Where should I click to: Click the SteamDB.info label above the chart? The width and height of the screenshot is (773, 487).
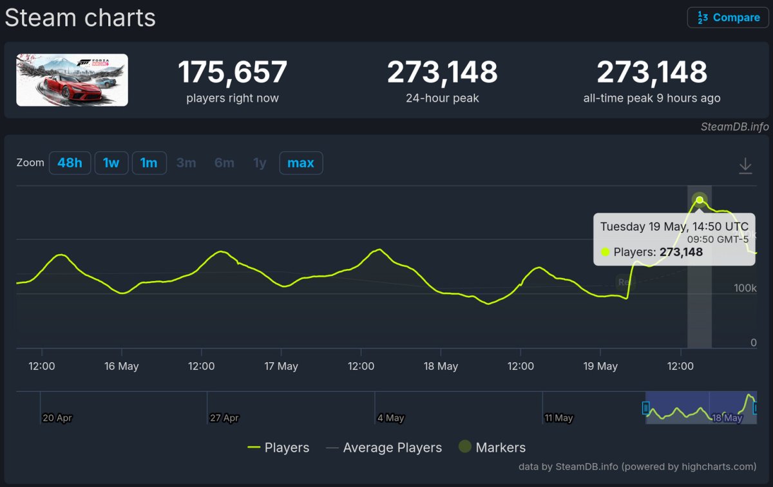735,127
